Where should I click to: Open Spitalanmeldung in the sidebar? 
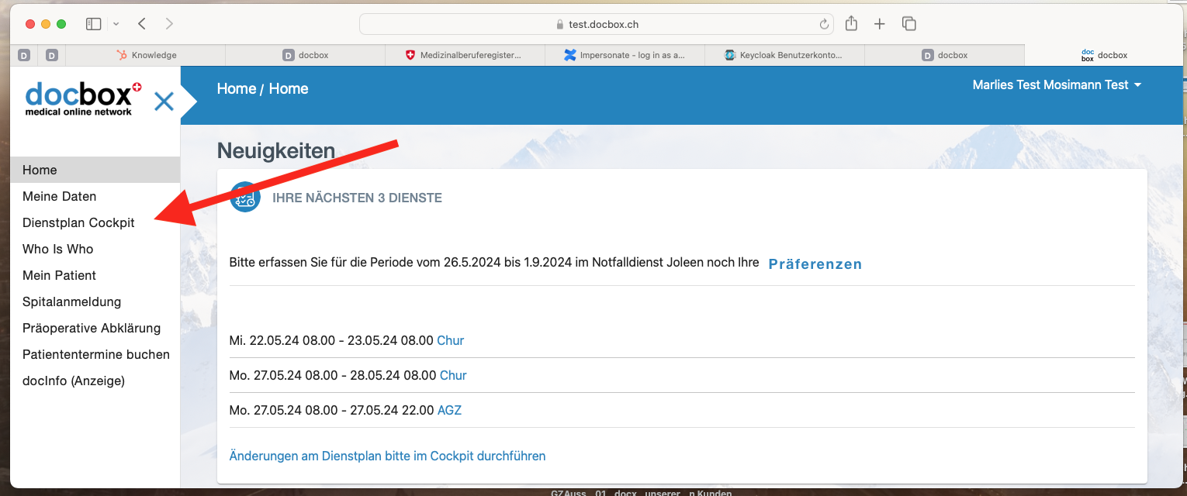(x=71, y=301)
